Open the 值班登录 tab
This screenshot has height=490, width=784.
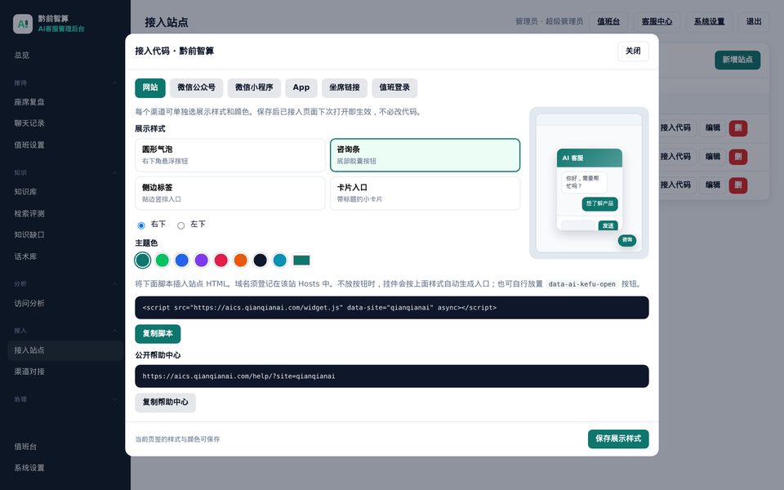pyautogui.click(x=394, y=87)
